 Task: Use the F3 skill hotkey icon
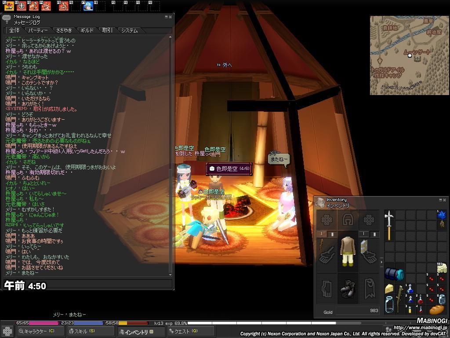click(x=34, y=6)
